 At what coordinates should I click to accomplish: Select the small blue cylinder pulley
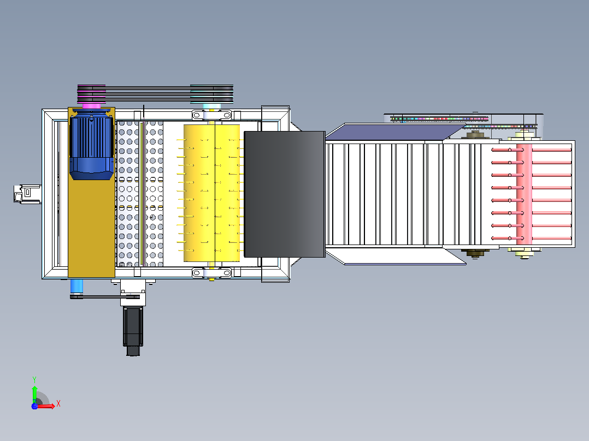76,286
